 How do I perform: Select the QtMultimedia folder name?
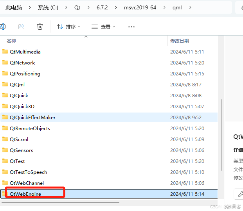tap(25, 52)
